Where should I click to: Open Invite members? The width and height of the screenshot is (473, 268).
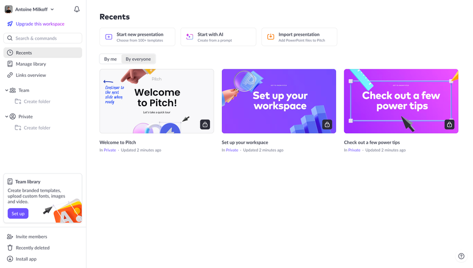click(32, 237)
